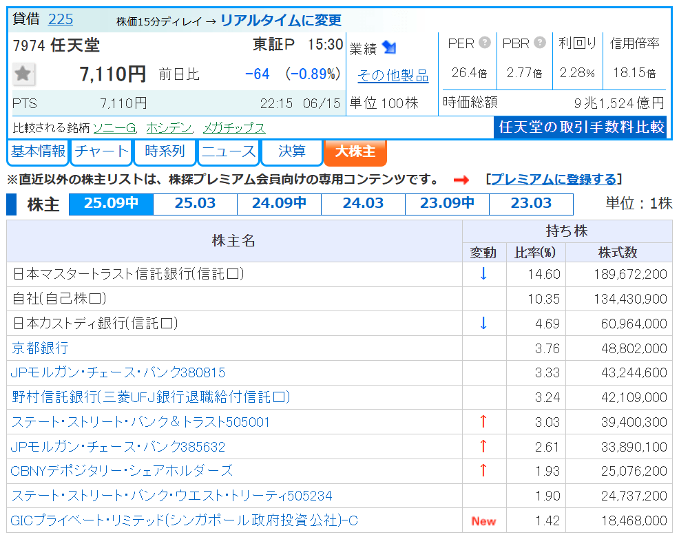This screenshot has width=679, height=537.
Task: Open the 決算 tab
Action: click(x=292, y=151)
